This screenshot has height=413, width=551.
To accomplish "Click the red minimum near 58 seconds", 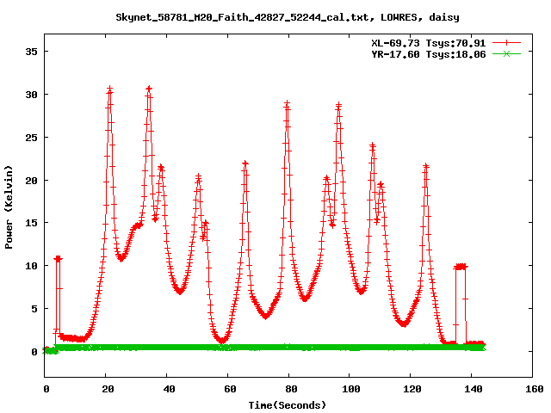I will (222, 340).
